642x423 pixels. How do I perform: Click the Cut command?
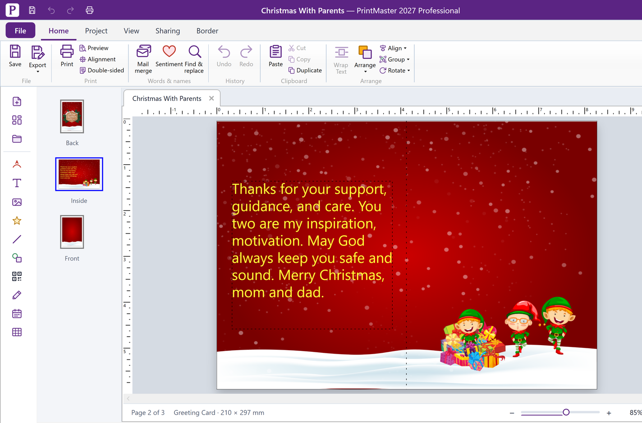297,48
